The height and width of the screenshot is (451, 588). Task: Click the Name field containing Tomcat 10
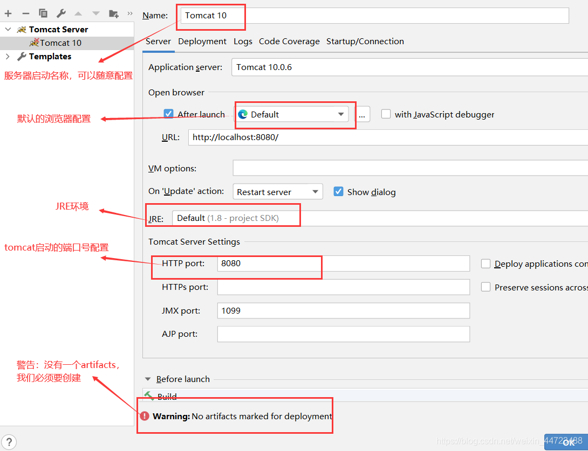[374, 16]
